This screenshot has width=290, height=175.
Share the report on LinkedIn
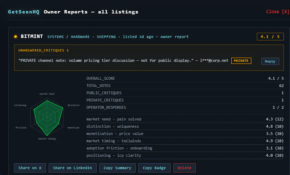72,168
